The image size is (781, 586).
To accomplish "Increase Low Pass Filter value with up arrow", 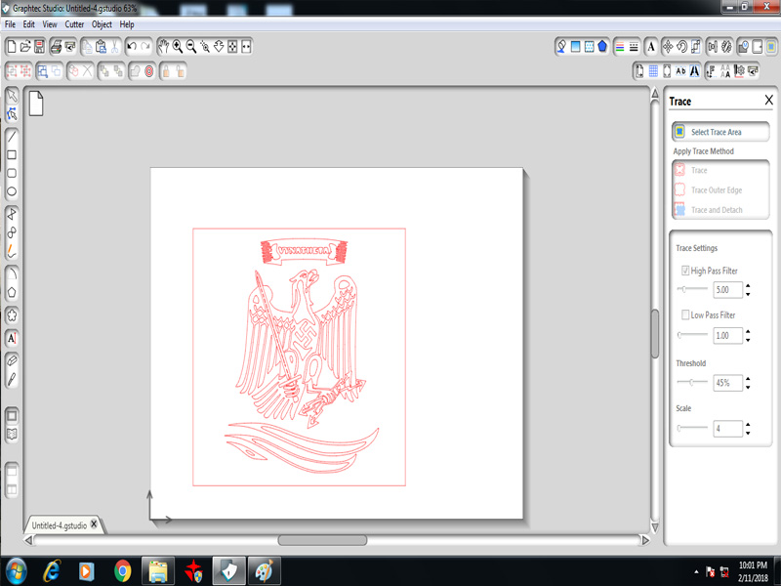I will (748, 331).
